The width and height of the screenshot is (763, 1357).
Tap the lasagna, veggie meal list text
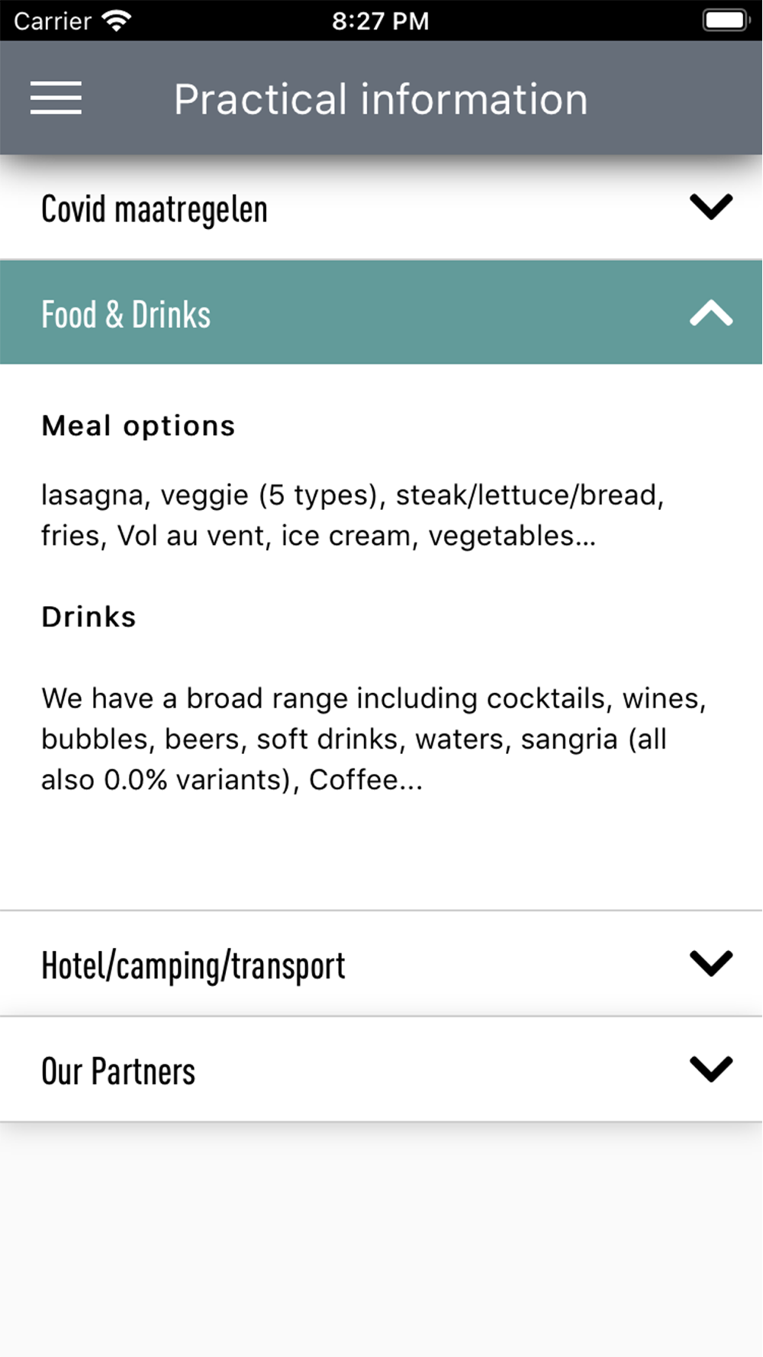pyautogui.click(x=353, y=515)
